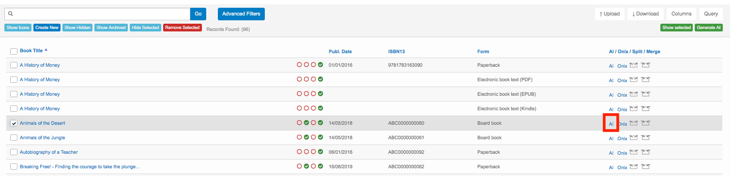Click the Hide Selected button
The width and height of the screenshot is (732, 176).
(x=145, y=28)
